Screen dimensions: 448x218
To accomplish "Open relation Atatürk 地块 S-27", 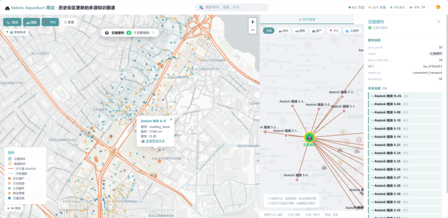I will [x=405, y=177].
